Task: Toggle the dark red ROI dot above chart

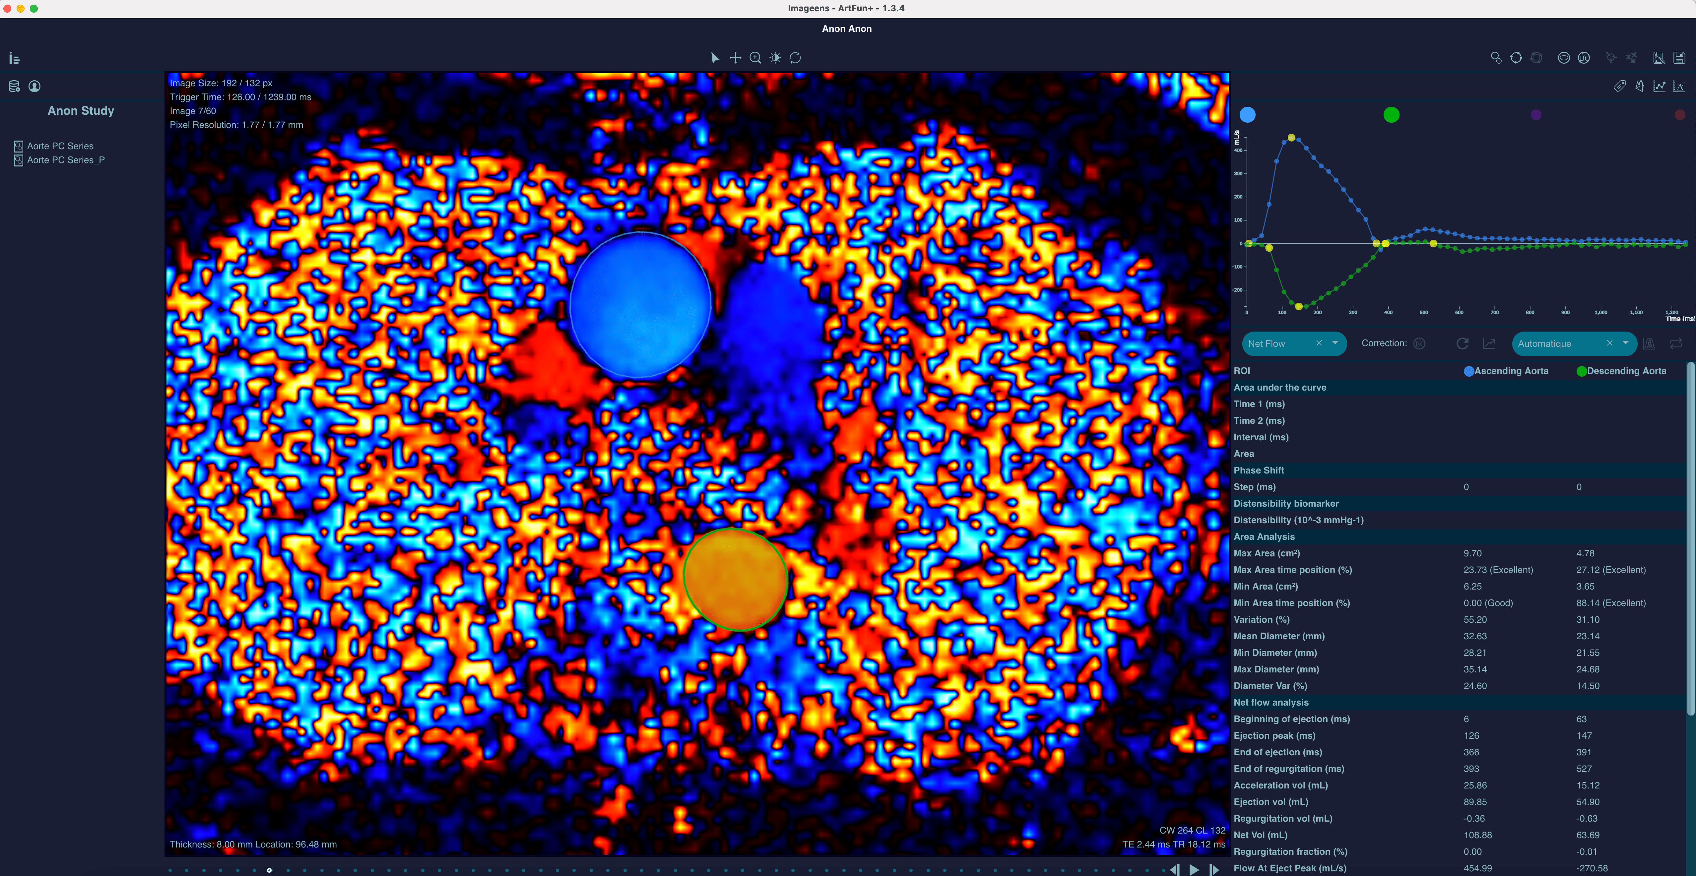Action: [1679, 115]
